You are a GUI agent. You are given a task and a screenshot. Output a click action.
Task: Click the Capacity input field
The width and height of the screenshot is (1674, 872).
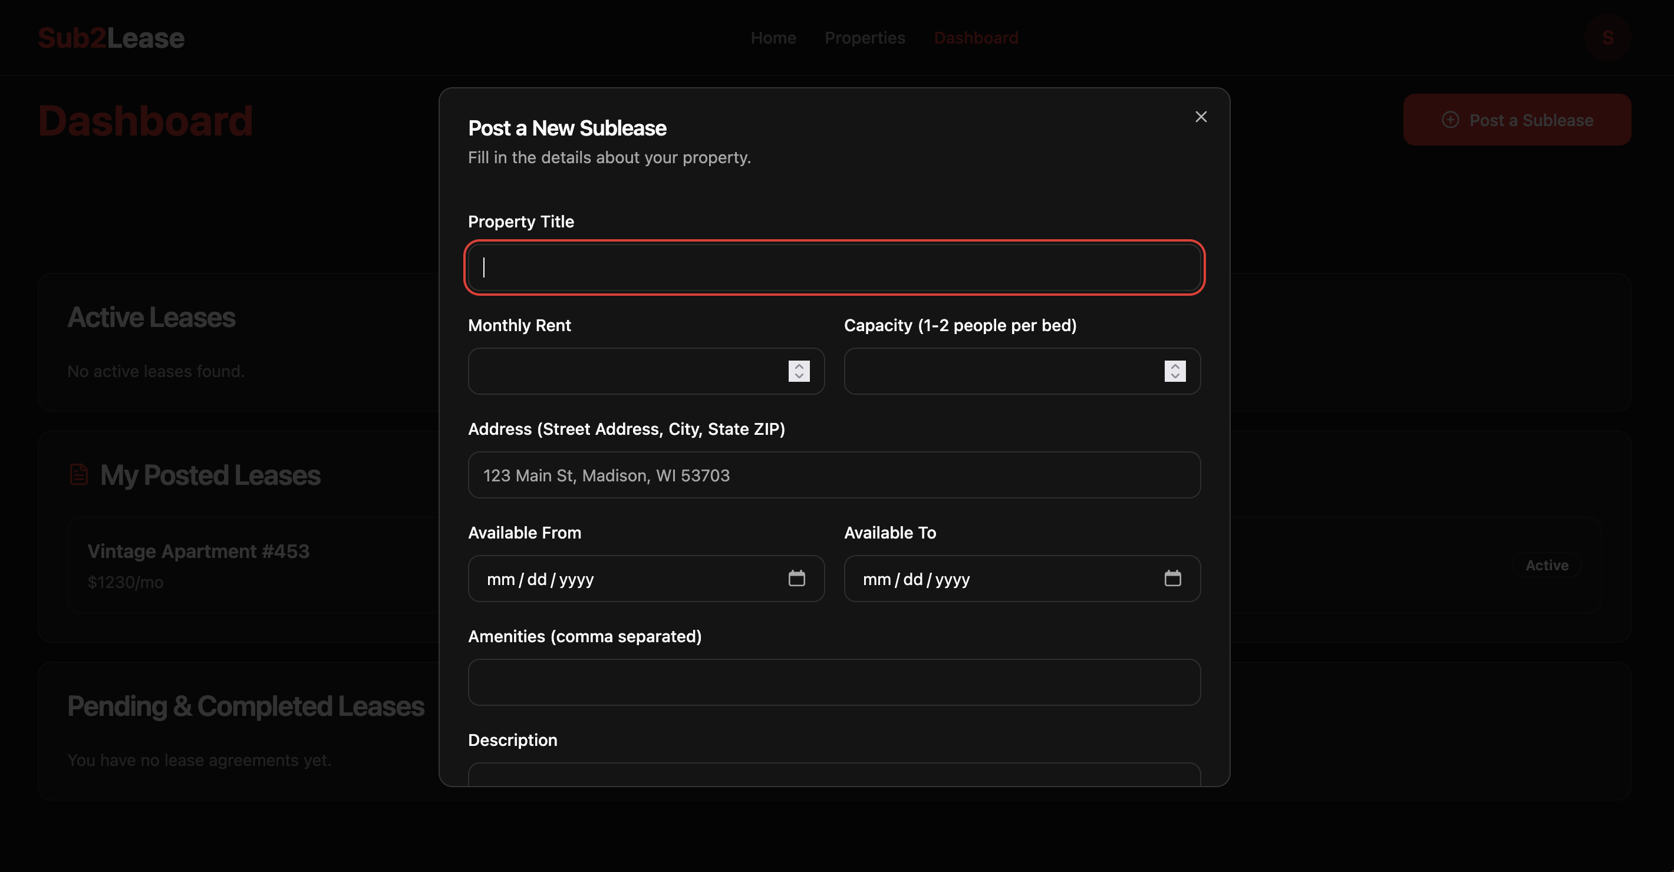coord(1001,371)
